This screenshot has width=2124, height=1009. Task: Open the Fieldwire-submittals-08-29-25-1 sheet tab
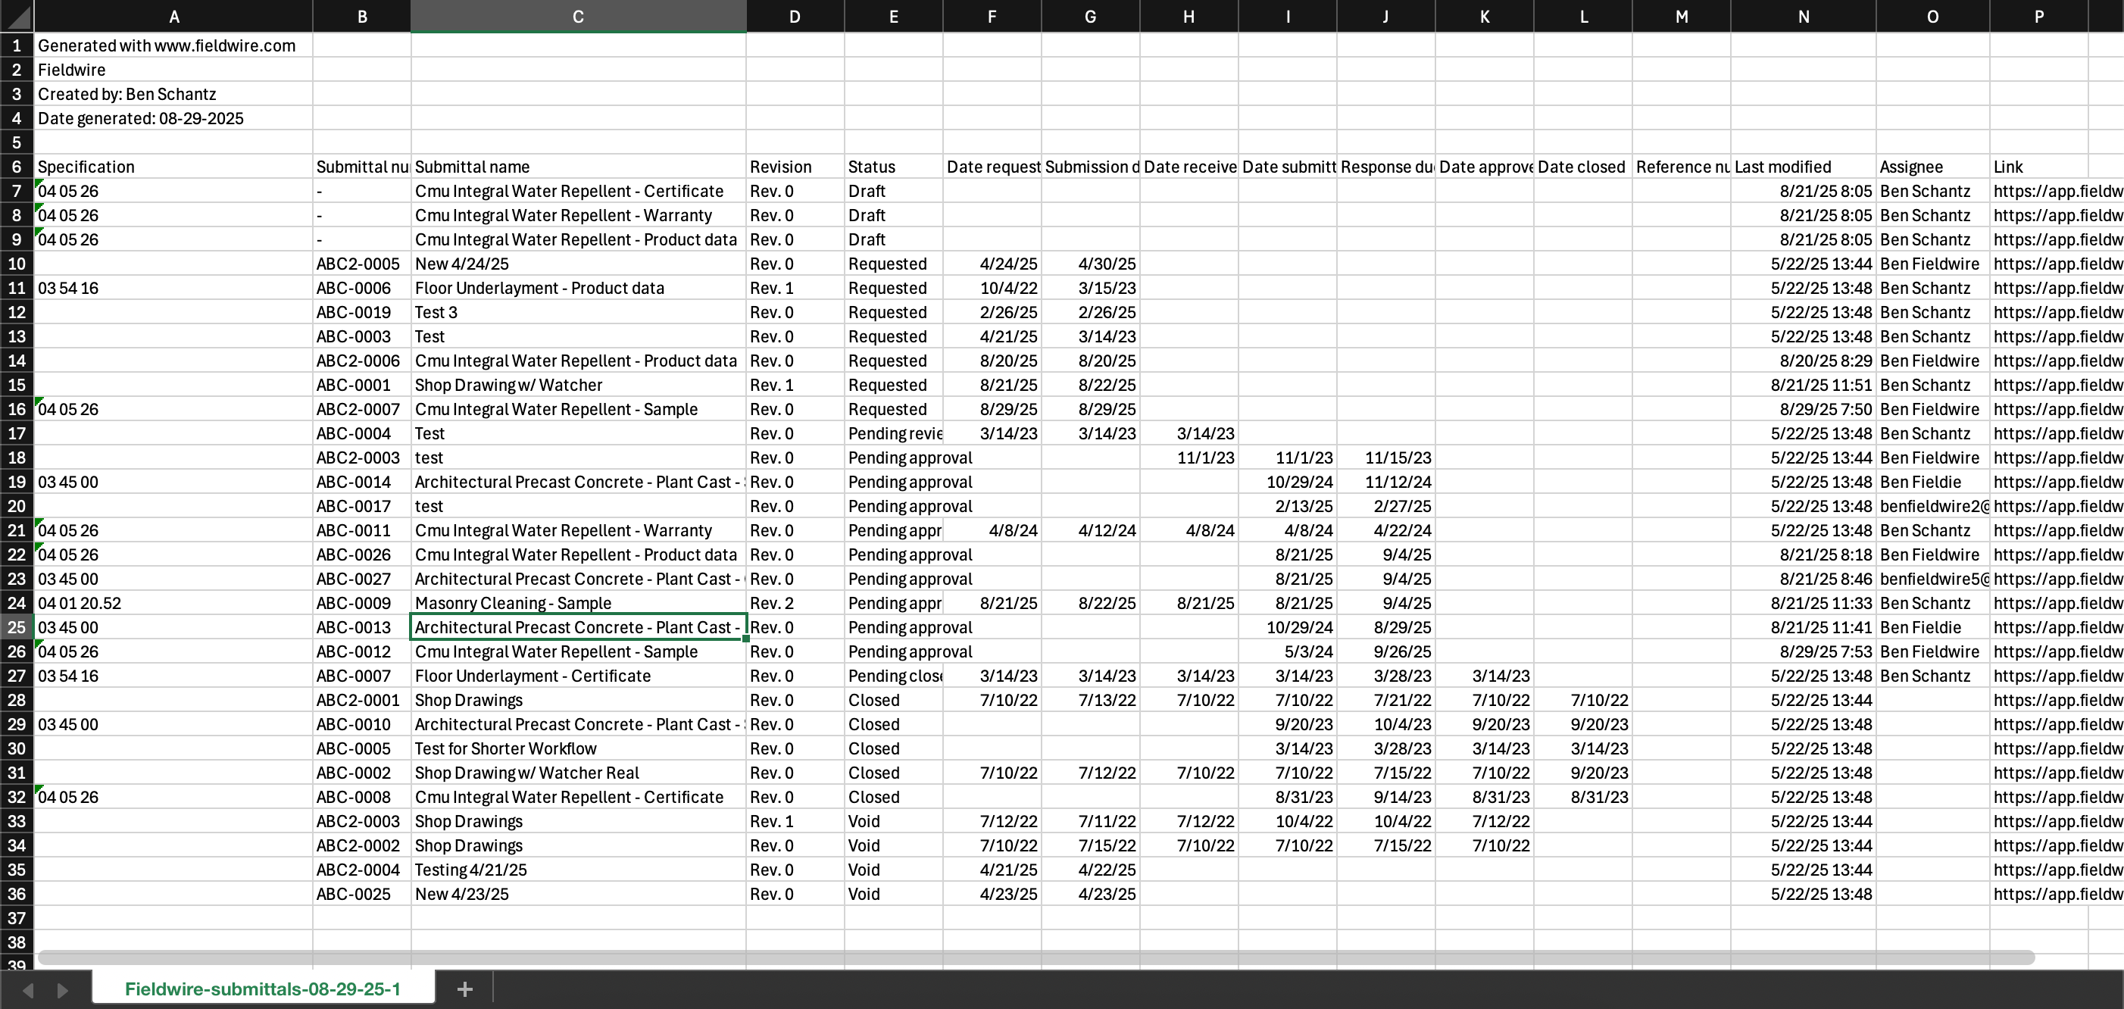tap(262, 989)
